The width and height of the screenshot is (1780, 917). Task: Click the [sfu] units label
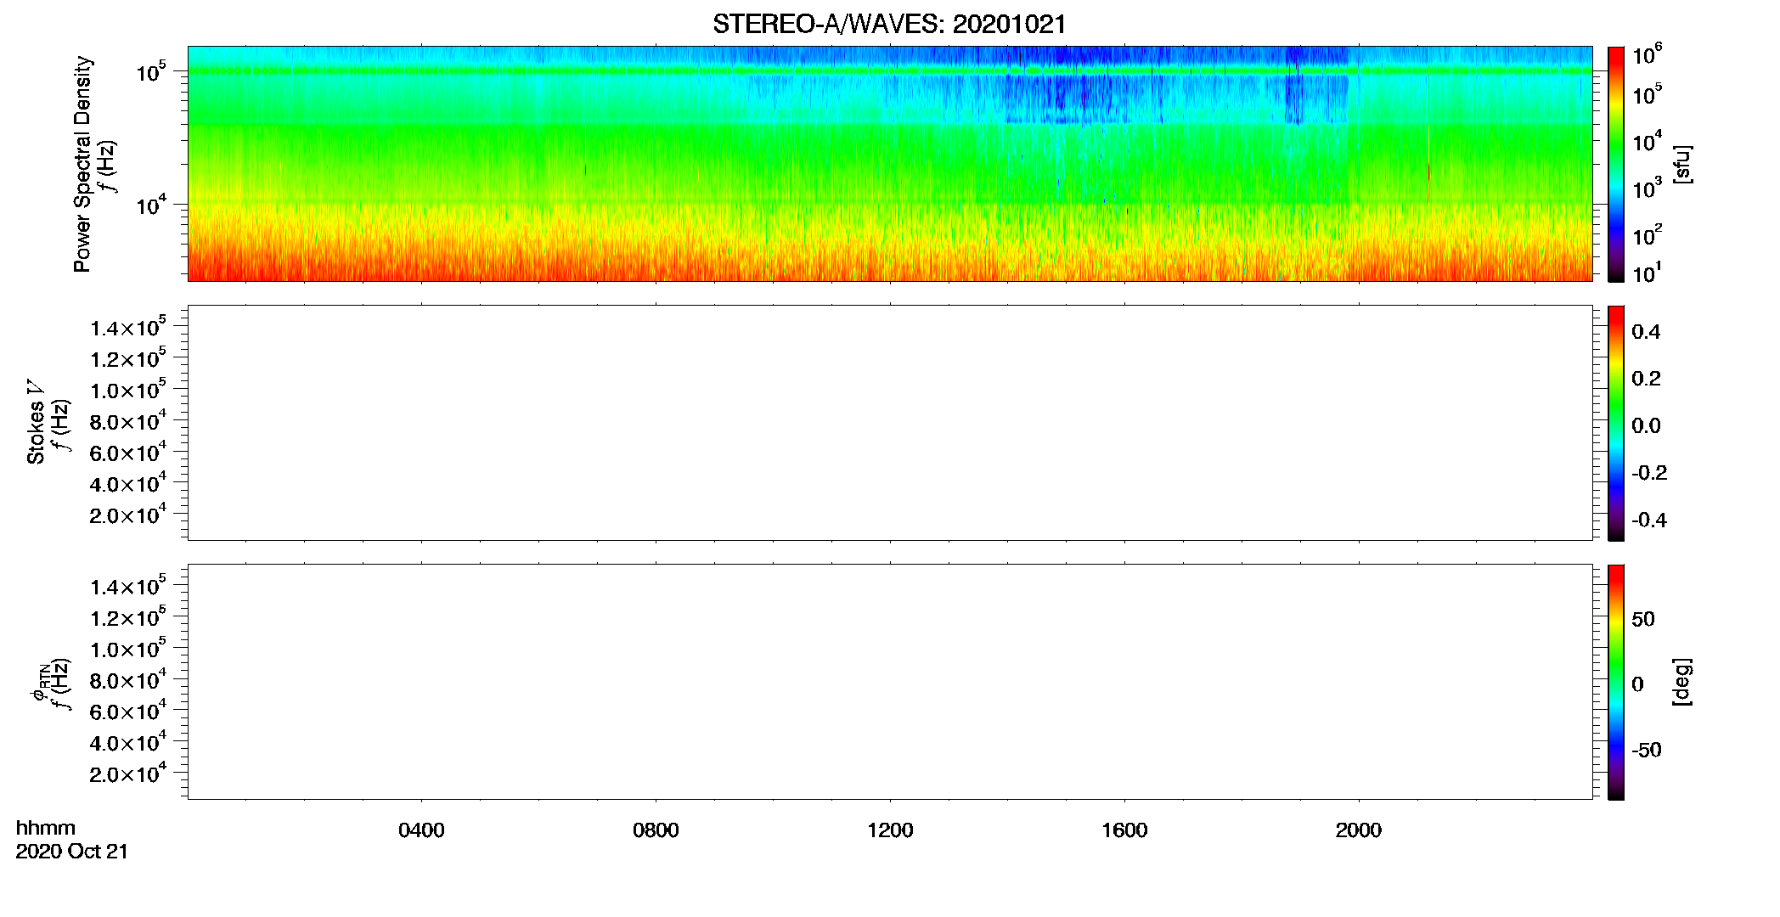tap(1682, 165)
